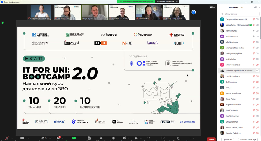Click Катерина Мельникова (Я) muted mic icon

pos(254,19)
